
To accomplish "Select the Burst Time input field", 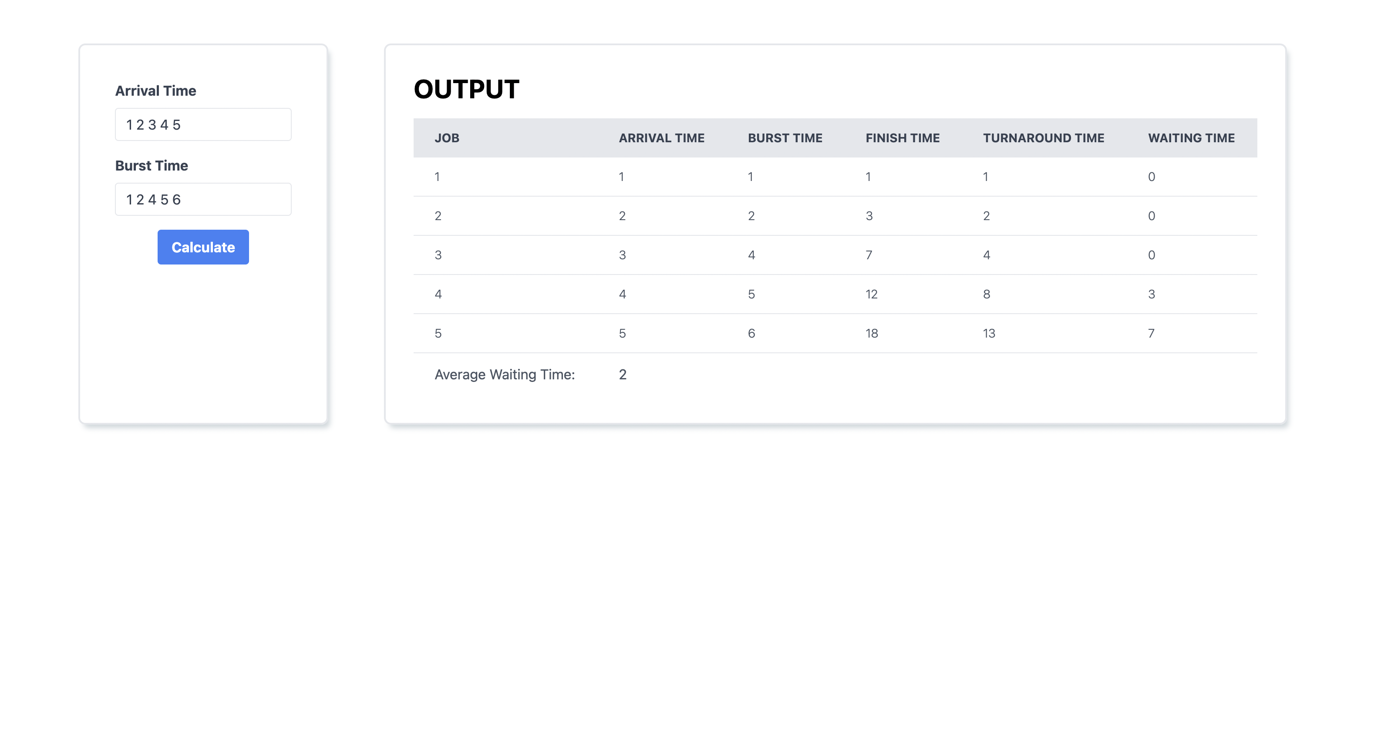I will [202, 199].
